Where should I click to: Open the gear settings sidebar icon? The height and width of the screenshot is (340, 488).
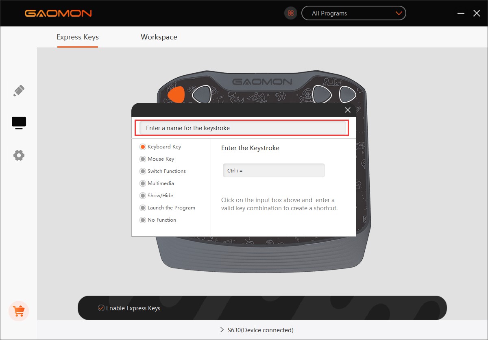(x=19, y=155)
